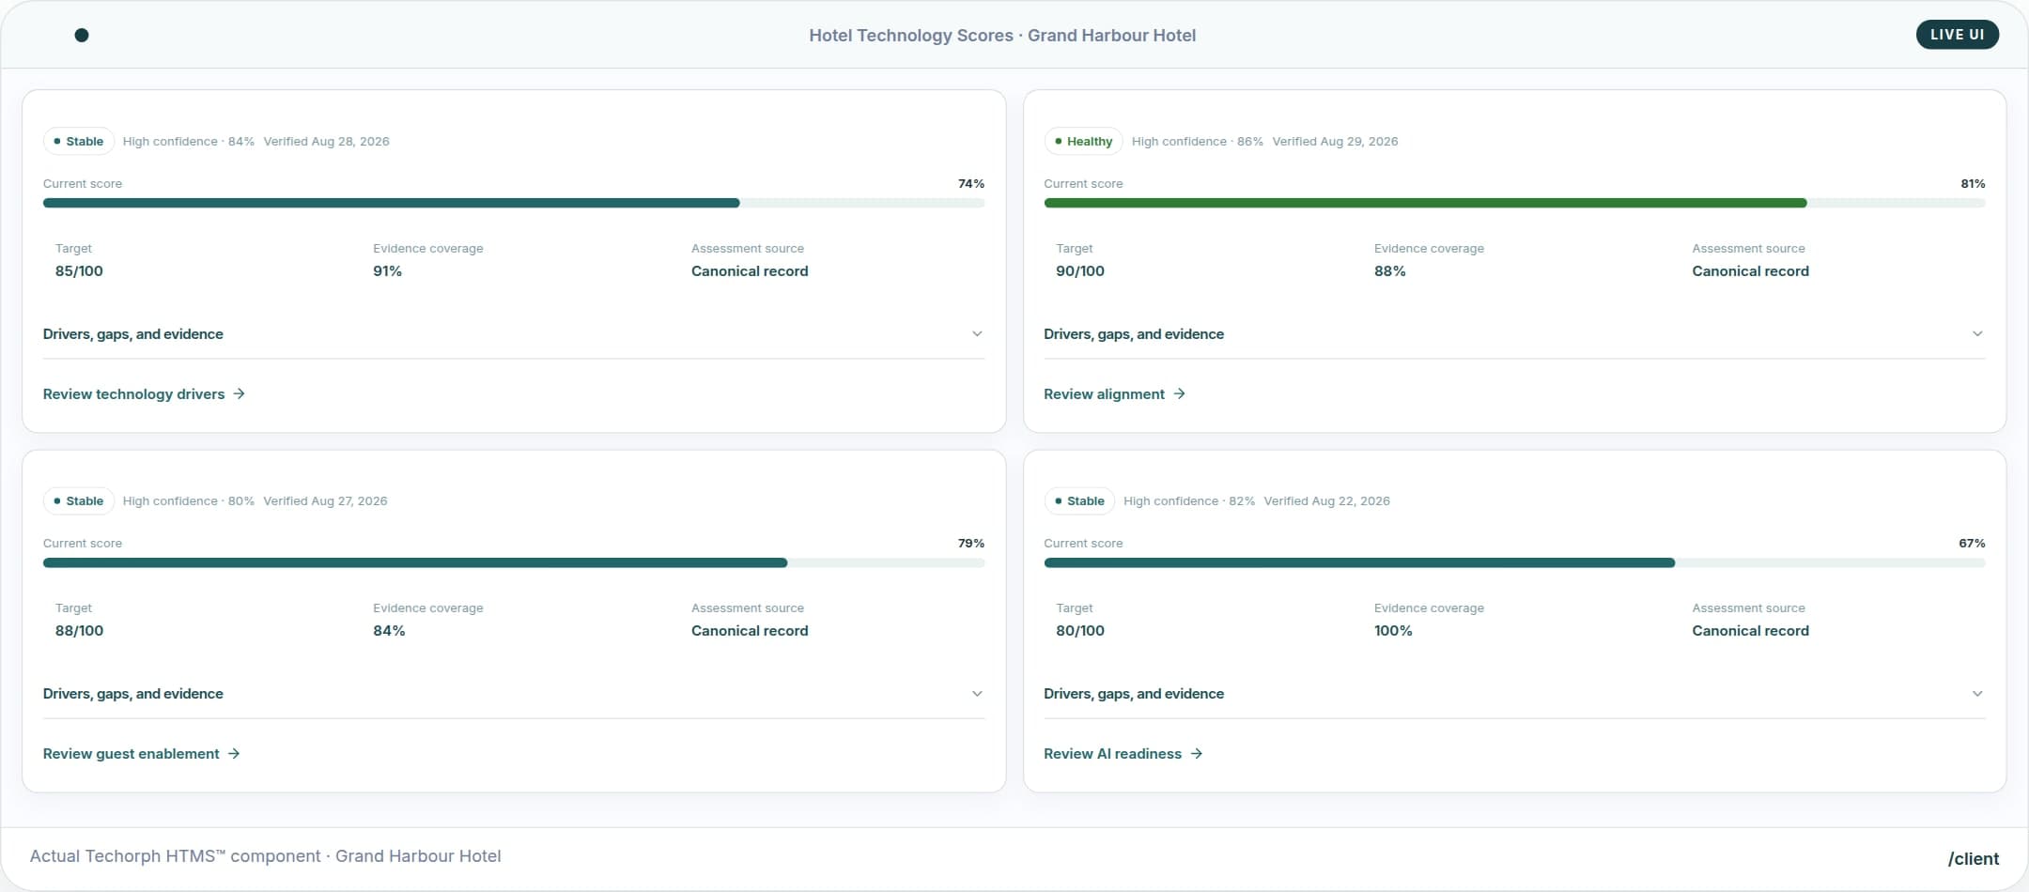Click the green 81% score progress bar
Screen dimensions: 2029x892
[x=1514, y=203]
